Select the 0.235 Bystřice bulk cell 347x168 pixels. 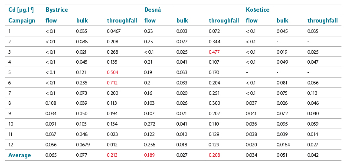coord(82,83)
